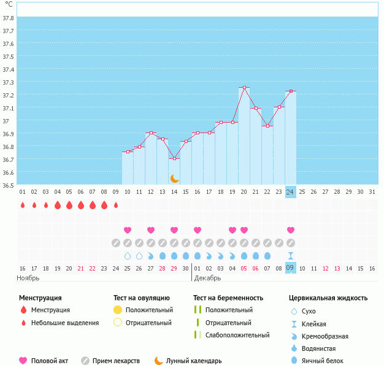
Task: Click the moon icon on cycle day 14
Action: click(174, 178)
